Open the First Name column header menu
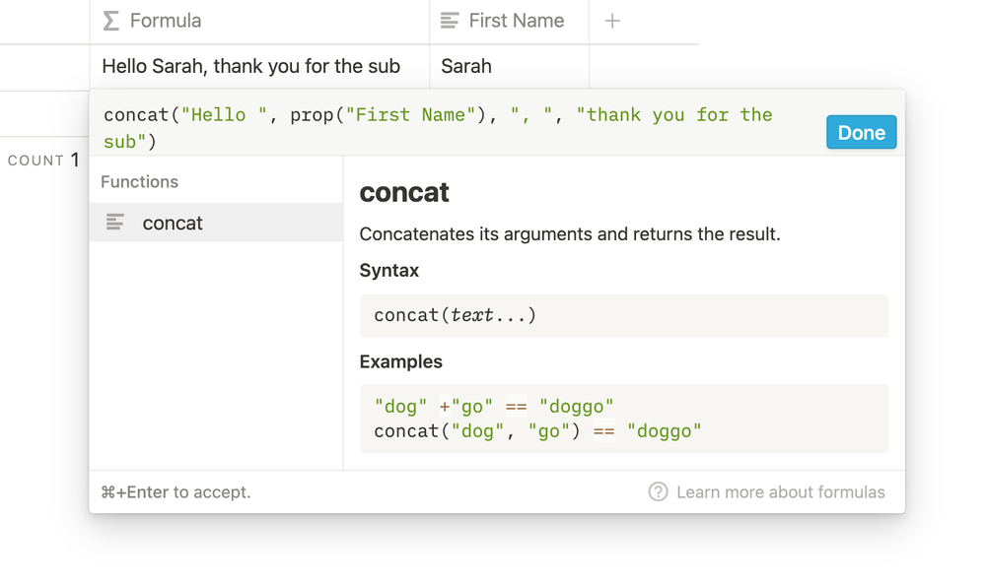Image resolution: width=986 pixels, height=586 pixels. tap(516, 21)
